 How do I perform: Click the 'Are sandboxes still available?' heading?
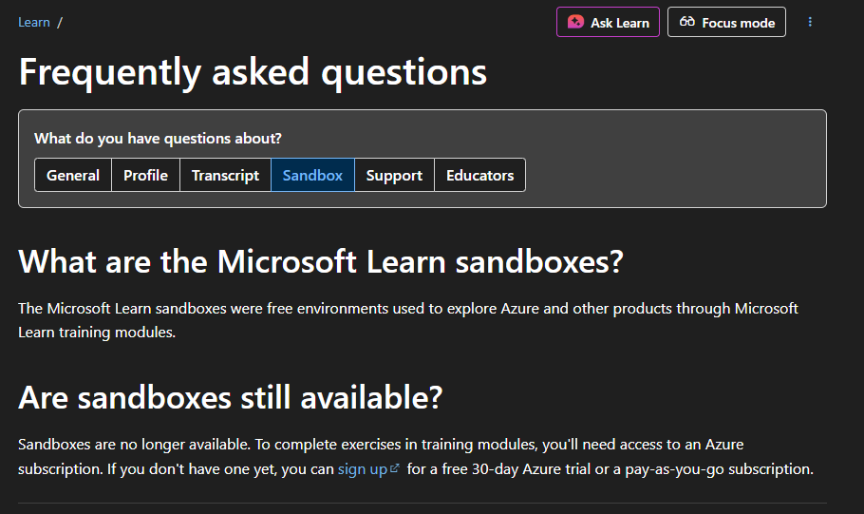[x=231, y=397]
